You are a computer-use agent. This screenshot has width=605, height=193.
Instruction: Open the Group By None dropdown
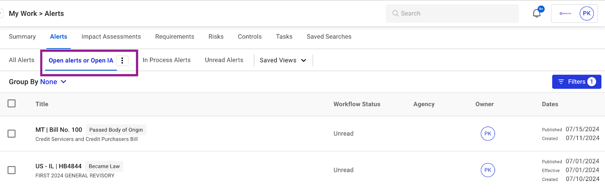tap(53, 82)
